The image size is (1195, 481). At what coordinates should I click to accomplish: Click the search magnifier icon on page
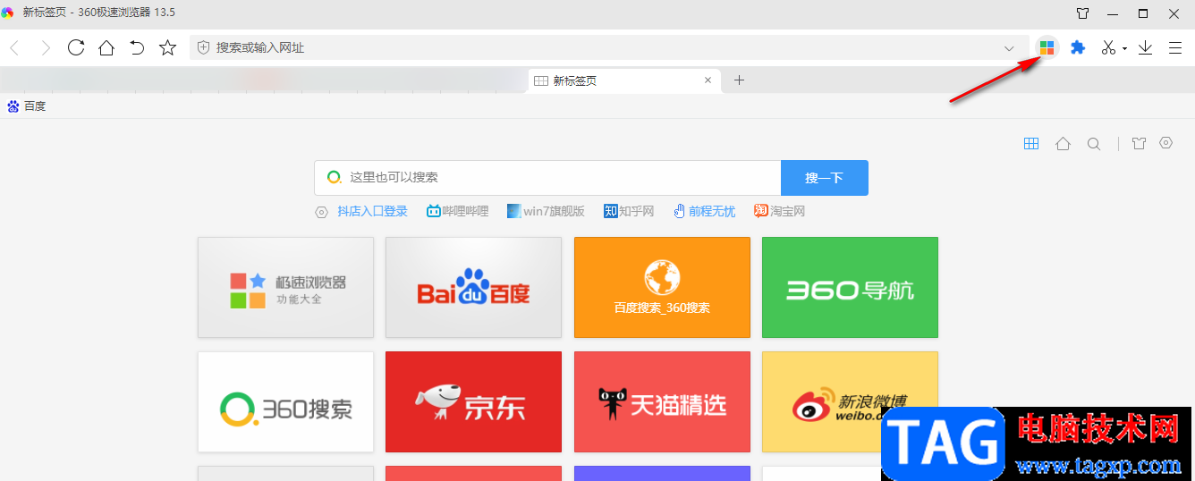(1094, 144)
